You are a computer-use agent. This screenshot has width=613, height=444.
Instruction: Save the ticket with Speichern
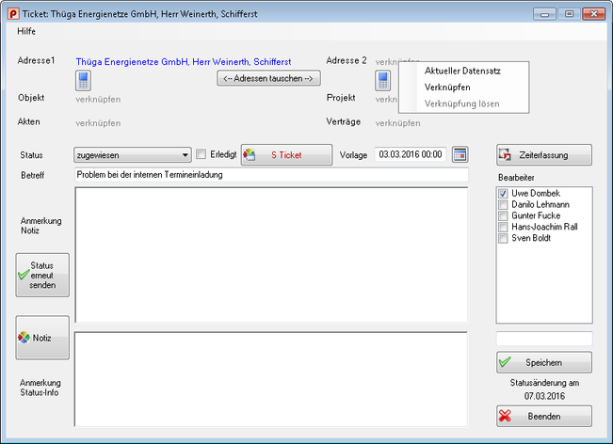coord(544,362)
